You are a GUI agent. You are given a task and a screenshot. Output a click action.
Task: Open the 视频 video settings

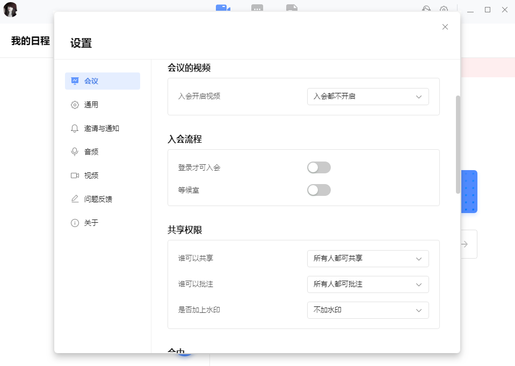(x=90, y=175)
